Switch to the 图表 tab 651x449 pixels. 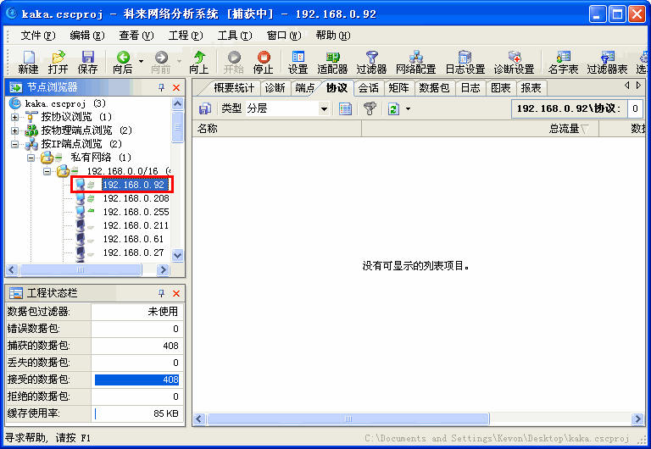pos(501,88)
